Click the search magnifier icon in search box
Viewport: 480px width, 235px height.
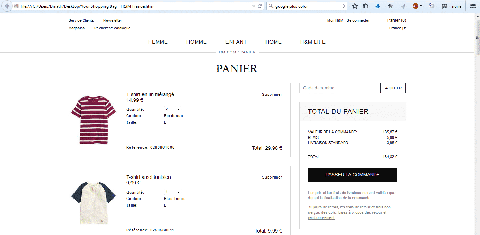(x=271, y=6)
